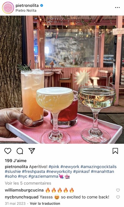Click the blue verified badge

tap(42, 6)
